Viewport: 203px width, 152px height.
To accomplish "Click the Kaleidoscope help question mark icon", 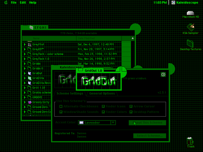I will point(163,74).
